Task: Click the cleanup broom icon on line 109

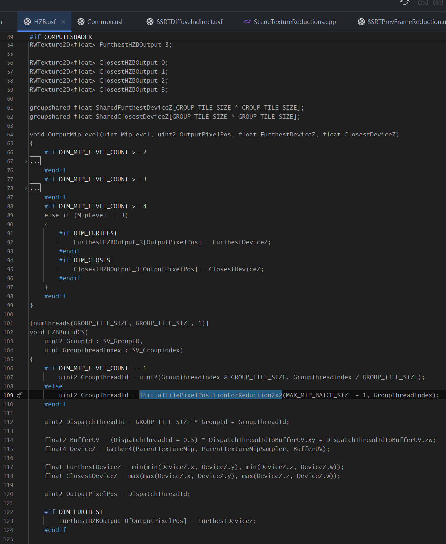Action: pos(20,395)
